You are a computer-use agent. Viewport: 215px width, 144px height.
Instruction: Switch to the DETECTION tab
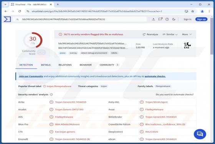click(26, 65)
